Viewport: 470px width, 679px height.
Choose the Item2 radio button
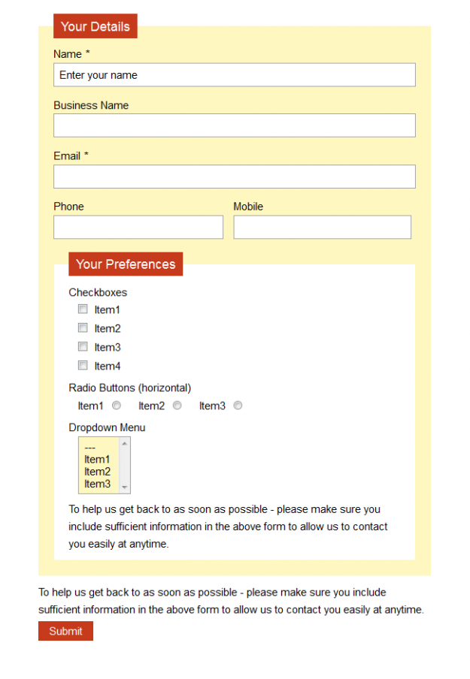(x=177, y=406)
